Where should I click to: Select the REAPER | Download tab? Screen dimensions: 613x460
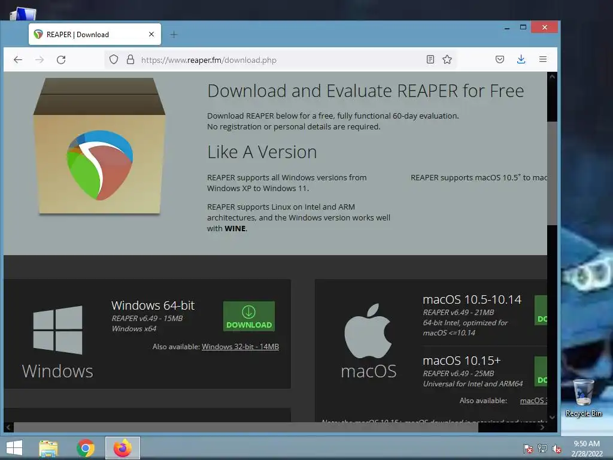coord(95,34)
